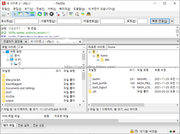
Task: Open the tab list dropdown arrow
Action: click(178, 41)
